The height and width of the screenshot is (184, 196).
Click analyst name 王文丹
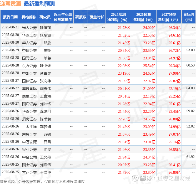coord(46,157)
